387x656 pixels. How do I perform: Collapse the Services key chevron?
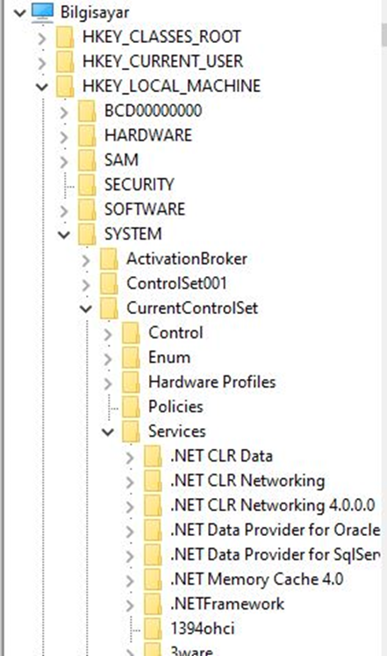(x=108, y=431)
